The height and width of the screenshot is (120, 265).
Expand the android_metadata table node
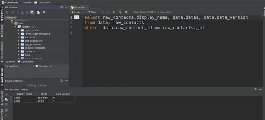click(19, 48)
